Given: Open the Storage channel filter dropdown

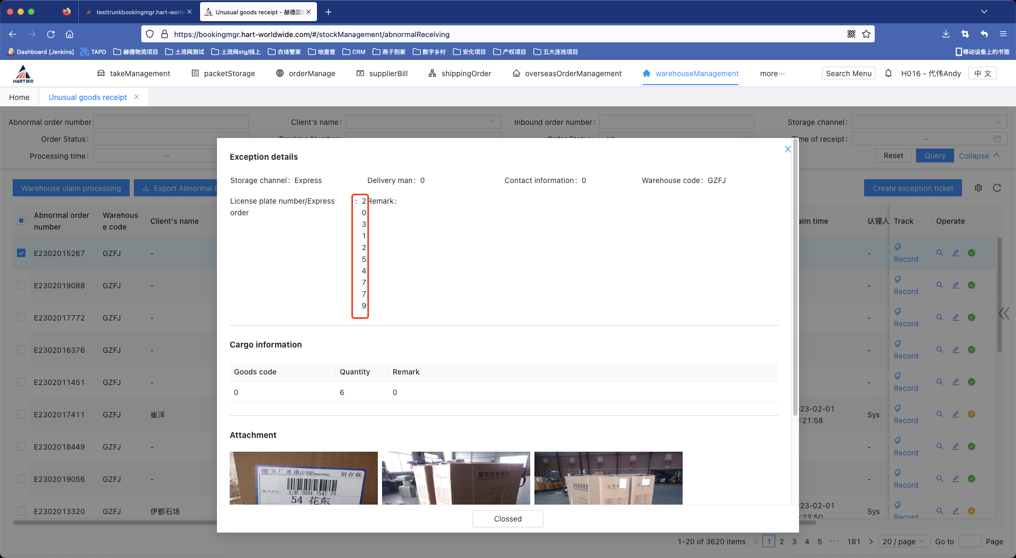Looking at the screenshot, I should click(x=929, y=122).
